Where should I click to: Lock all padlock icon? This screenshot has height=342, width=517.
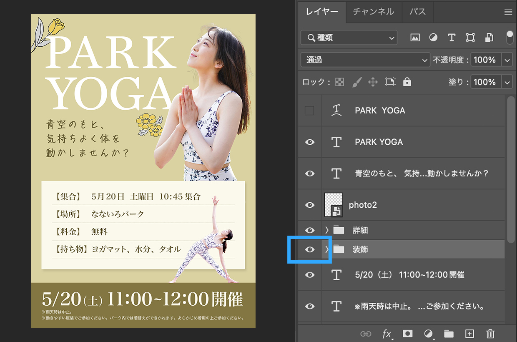tap(407, 82)
